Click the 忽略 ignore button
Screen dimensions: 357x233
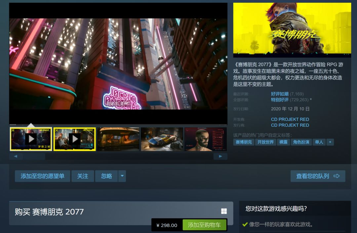[106, 176]
